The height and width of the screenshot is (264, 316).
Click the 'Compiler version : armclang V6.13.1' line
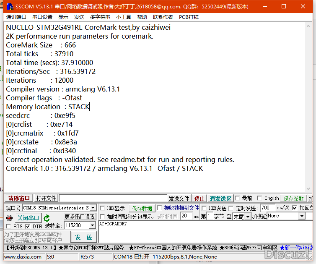click(63, 89)
